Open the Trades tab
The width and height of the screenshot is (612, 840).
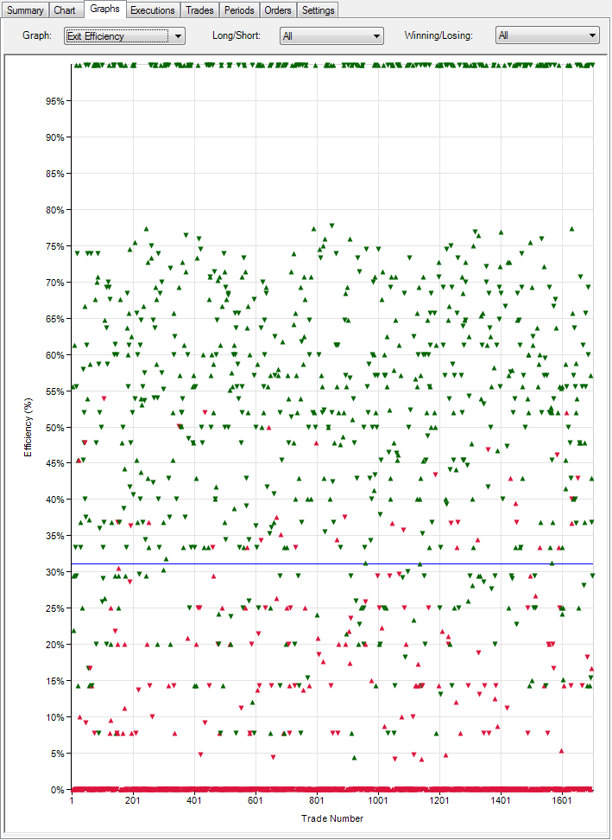199,10
